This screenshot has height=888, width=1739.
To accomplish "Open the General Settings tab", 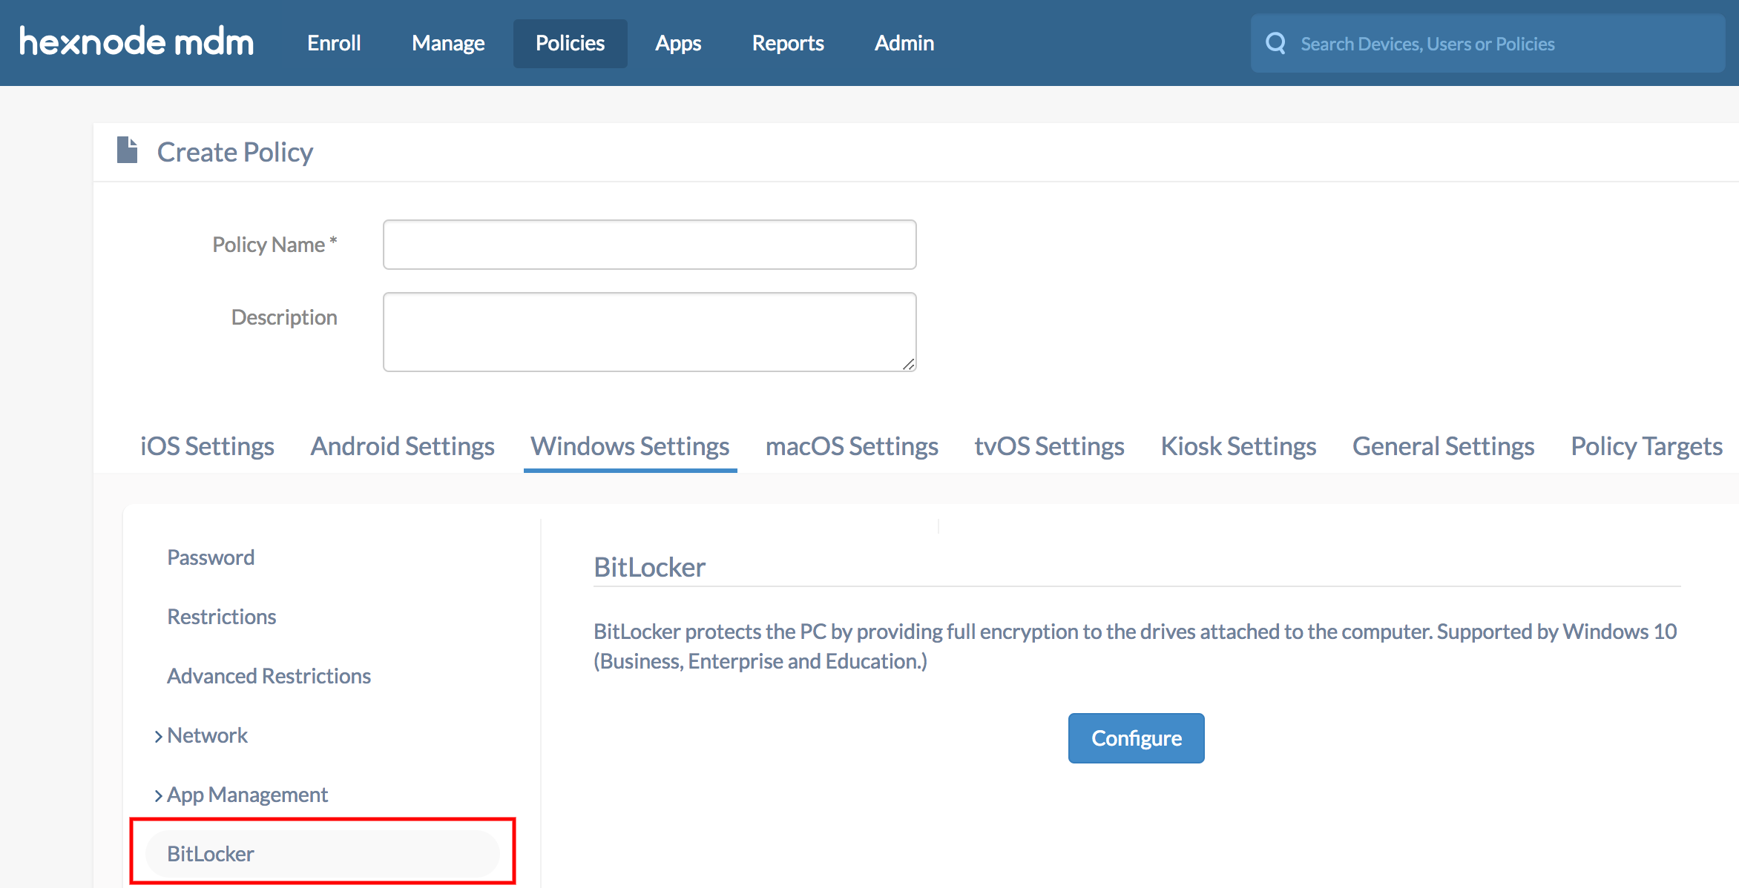I will tap(1443, 446).
